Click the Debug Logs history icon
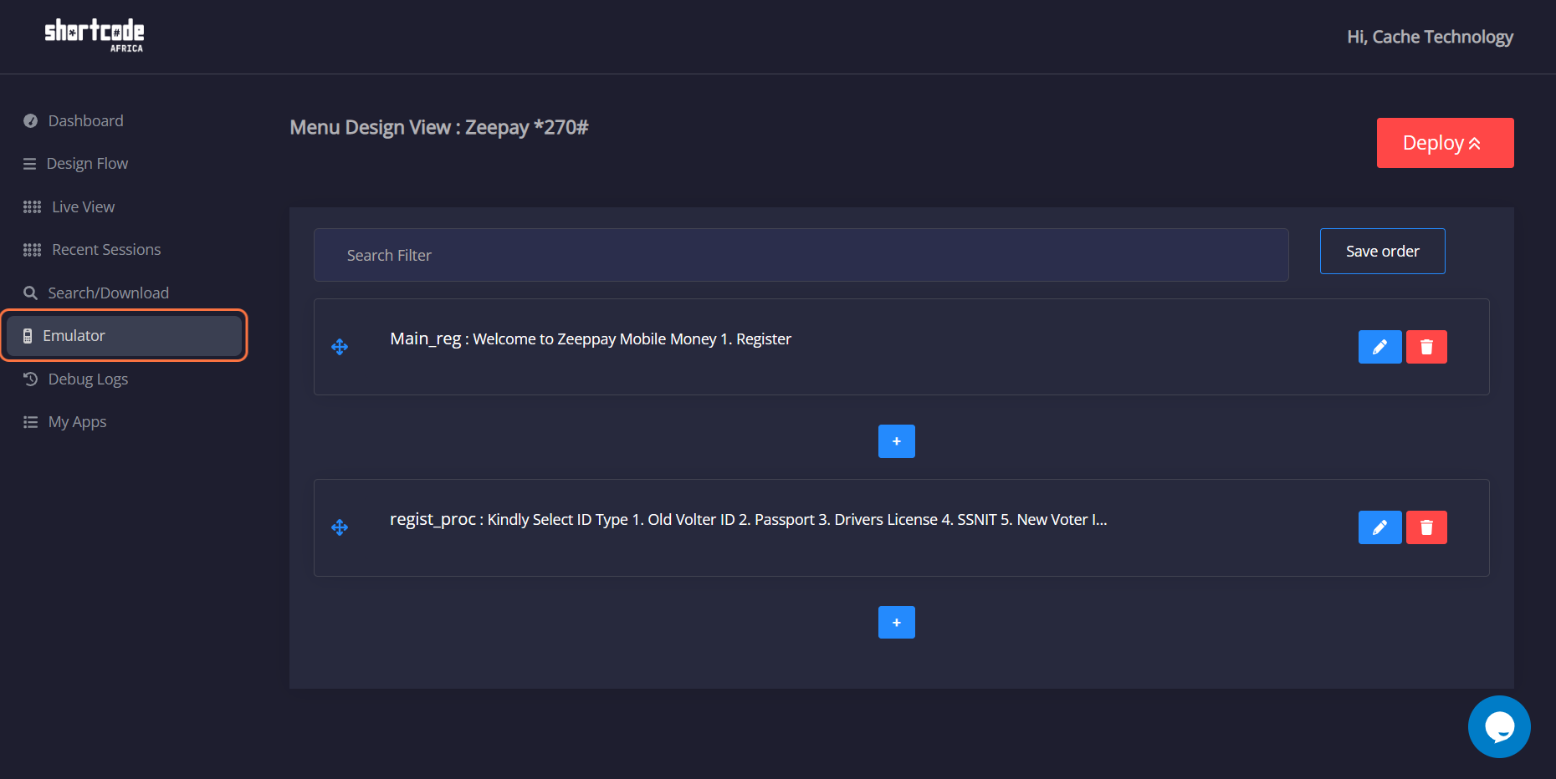Screen dimensions: 1556x779 (x=30, y=379)
